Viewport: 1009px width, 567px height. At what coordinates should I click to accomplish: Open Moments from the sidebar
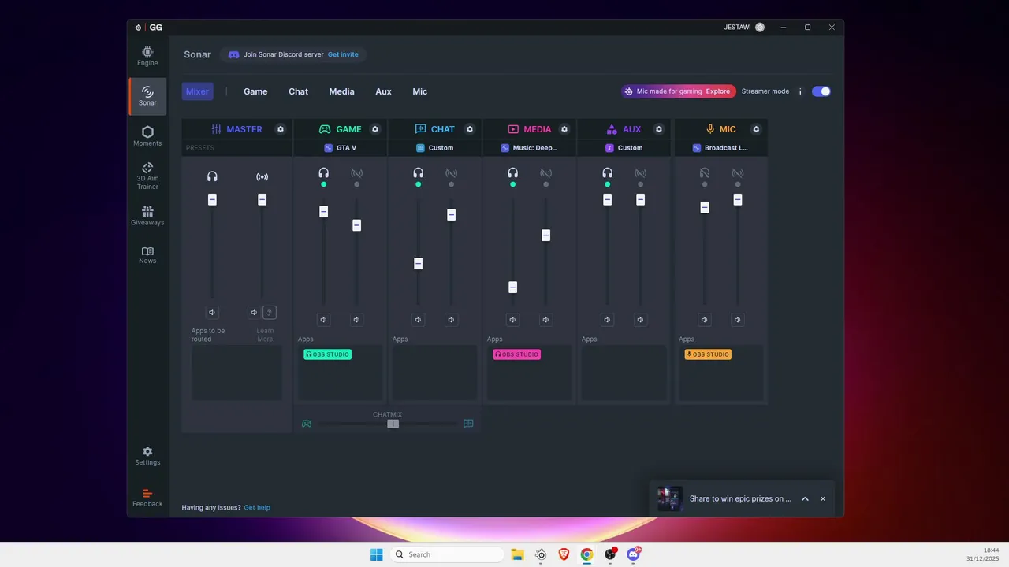point(147,136)
